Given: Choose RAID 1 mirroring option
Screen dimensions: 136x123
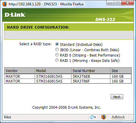Looking at the screenshot, I should click(57, 60).
